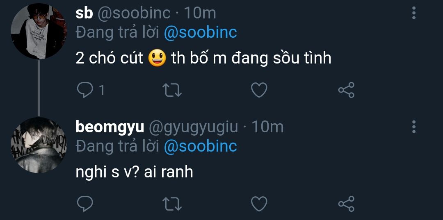Retweet beomgyu's tweet
Viewport: 443px width, 220px height.
tap(172, 204)
